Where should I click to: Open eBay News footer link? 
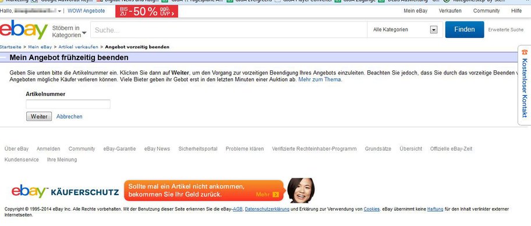coord(157,149)
